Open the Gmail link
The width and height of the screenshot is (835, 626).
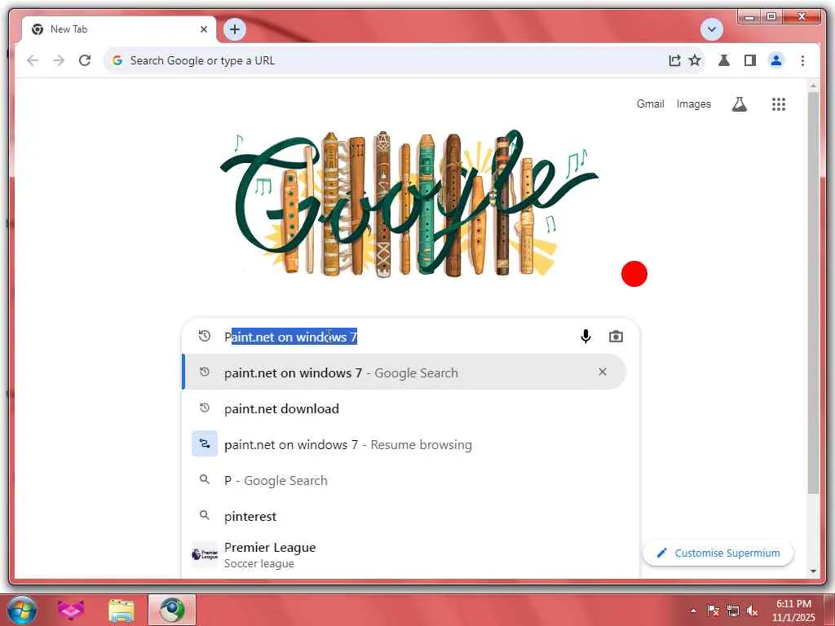click(x=650, y=104)
